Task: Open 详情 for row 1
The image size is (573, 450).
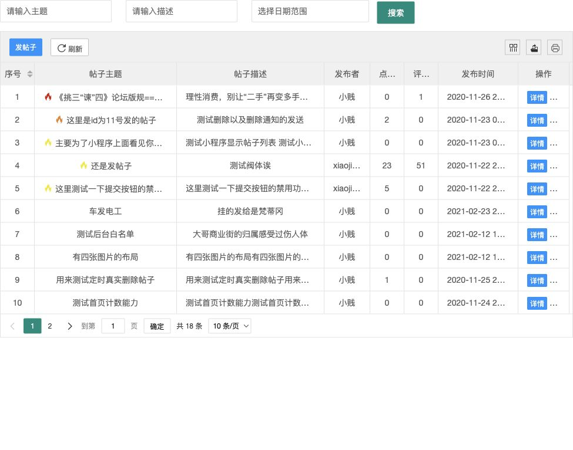Action: click(x=537, y=97)
